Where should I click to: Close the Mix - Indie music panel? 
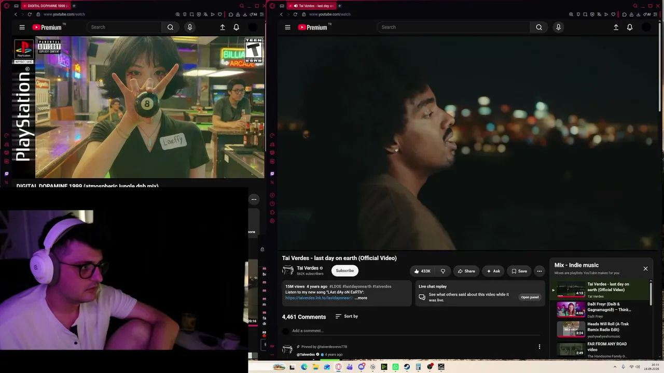(x=645, y=268)
